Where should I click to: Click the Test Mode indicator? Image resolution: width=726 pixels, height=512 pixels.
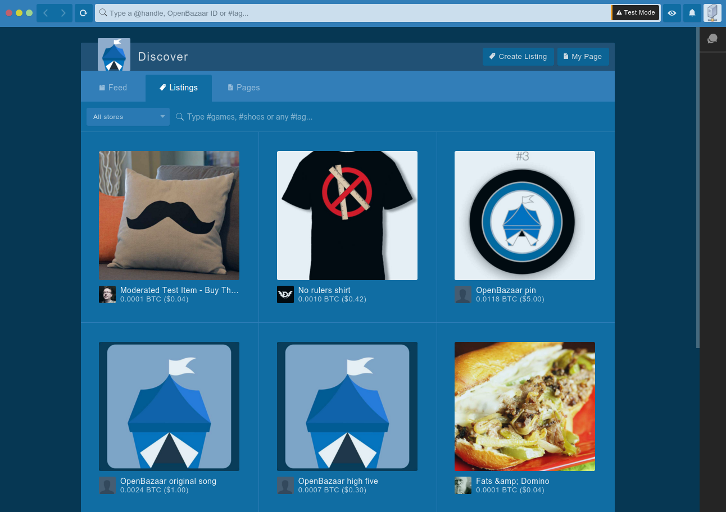coord(636,13)
